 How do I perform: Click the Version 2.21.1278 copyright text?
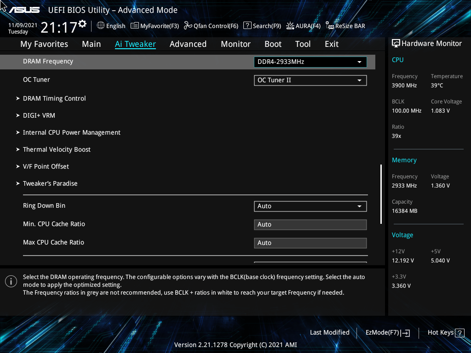point(235,345)
